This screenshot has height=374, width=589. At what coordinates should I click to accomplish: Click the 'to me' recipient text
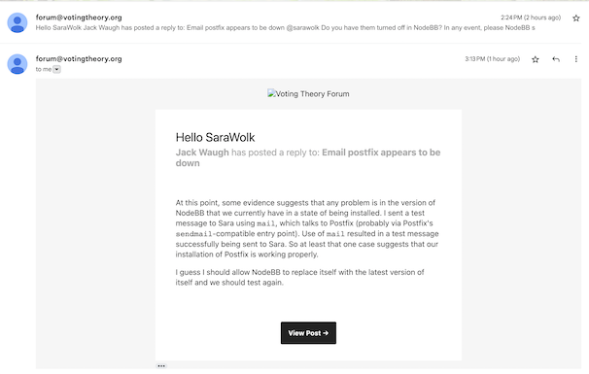point(44,70)
